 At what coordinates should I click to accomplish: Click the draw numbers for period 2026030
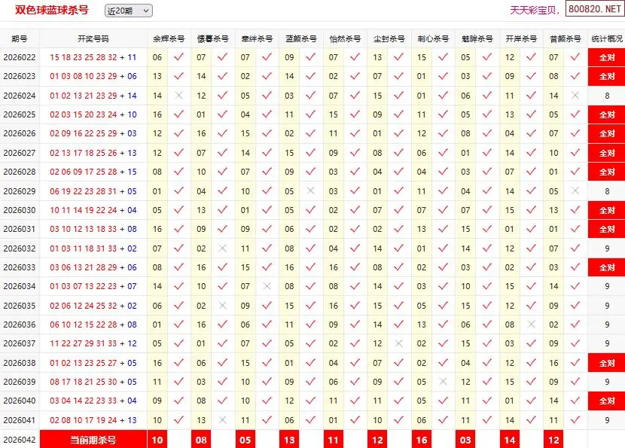click(x=93, y=210)
